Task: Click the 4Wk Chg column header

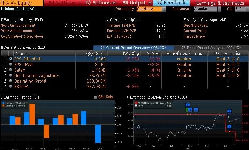Action: click(x=123, y=54)
